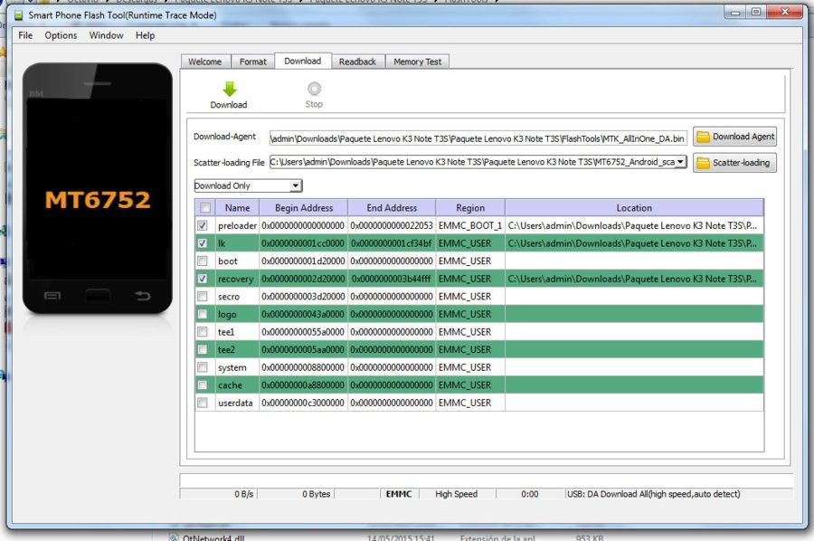Screen dimensions: 814x541
Task: Click the Begin Address column header
Action: 304,208
